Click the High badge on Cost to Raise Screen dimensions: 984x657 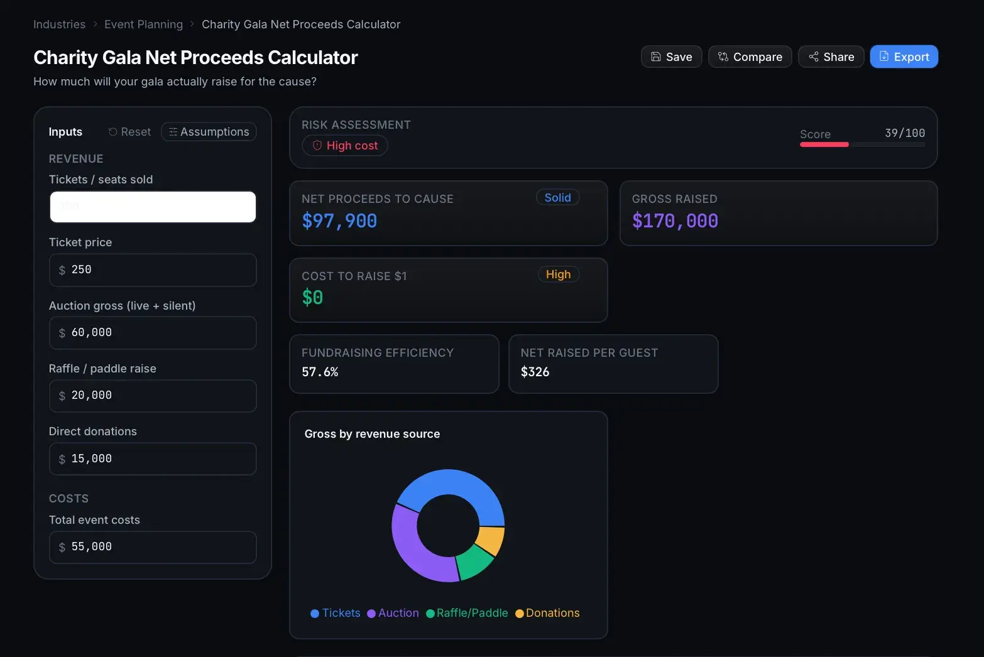[x=559, y=274]
